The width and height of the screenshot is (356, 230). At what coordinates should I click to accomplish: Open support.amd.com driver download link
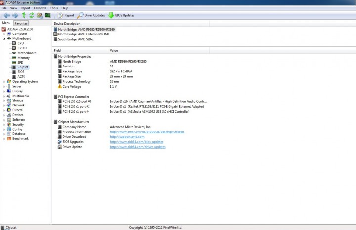coord(127,137)
